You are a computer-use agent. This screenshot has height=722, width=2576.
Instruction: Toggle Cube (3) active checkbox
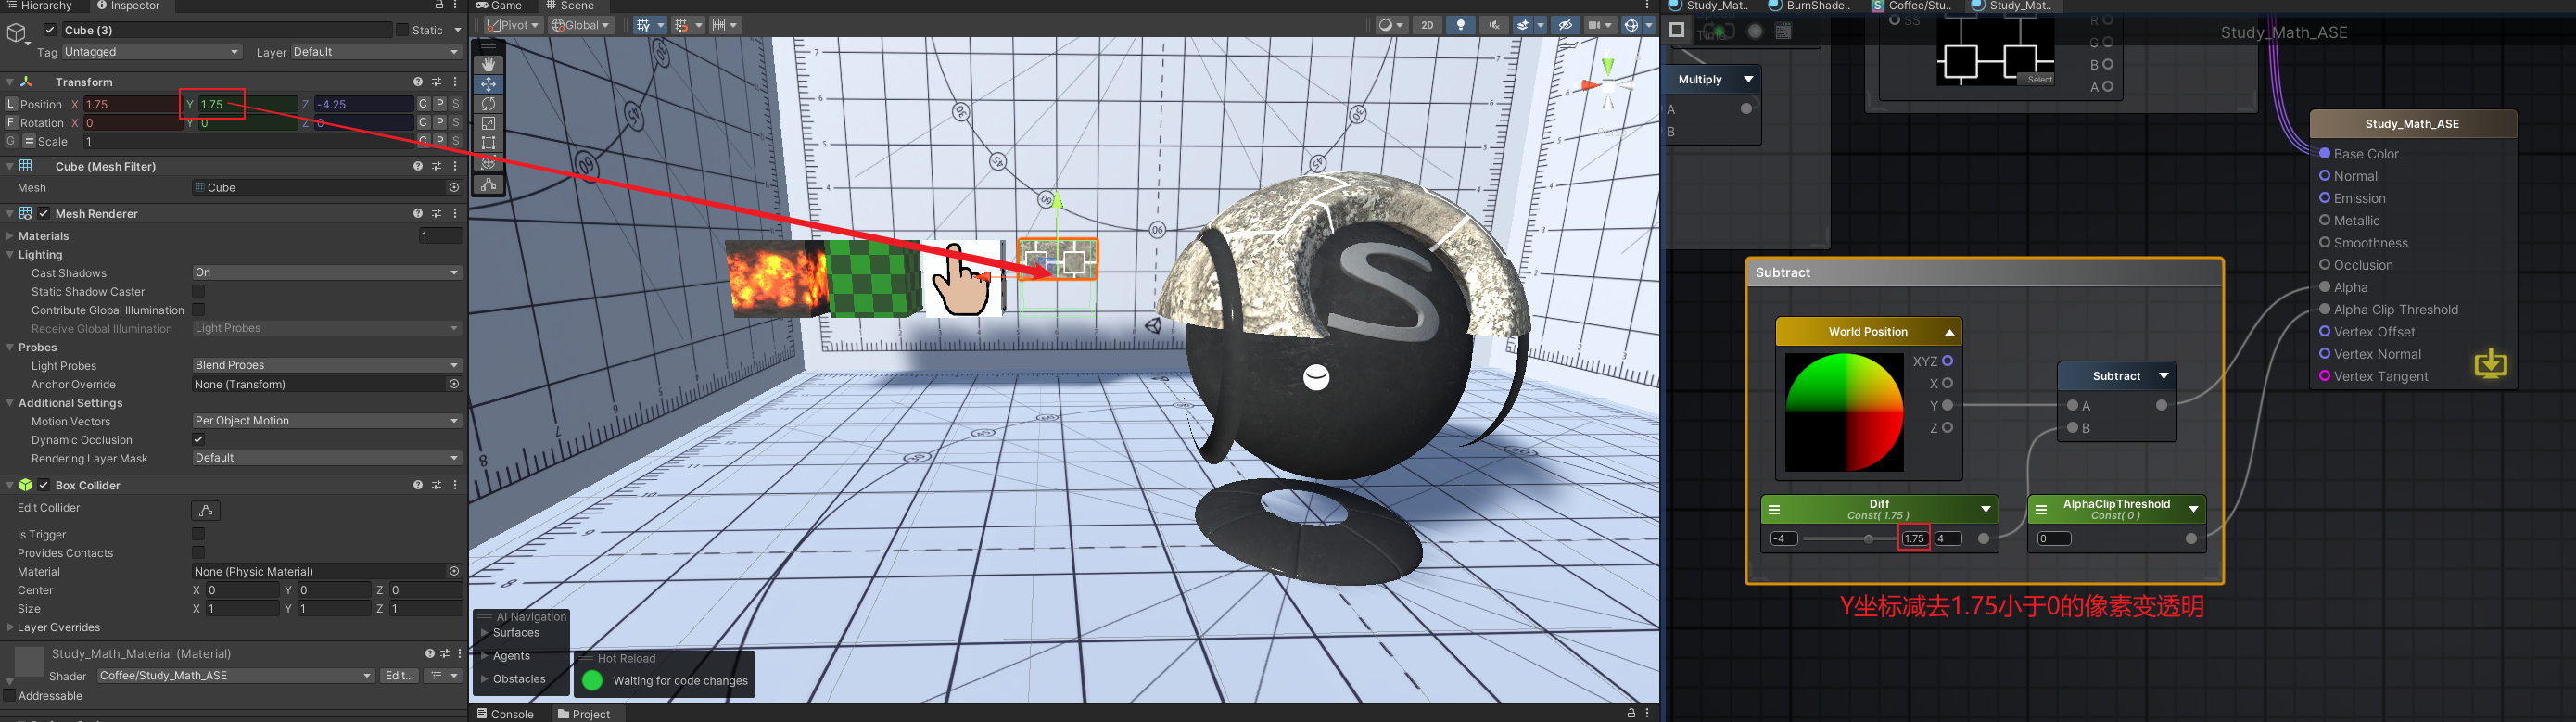pos(51,30)
